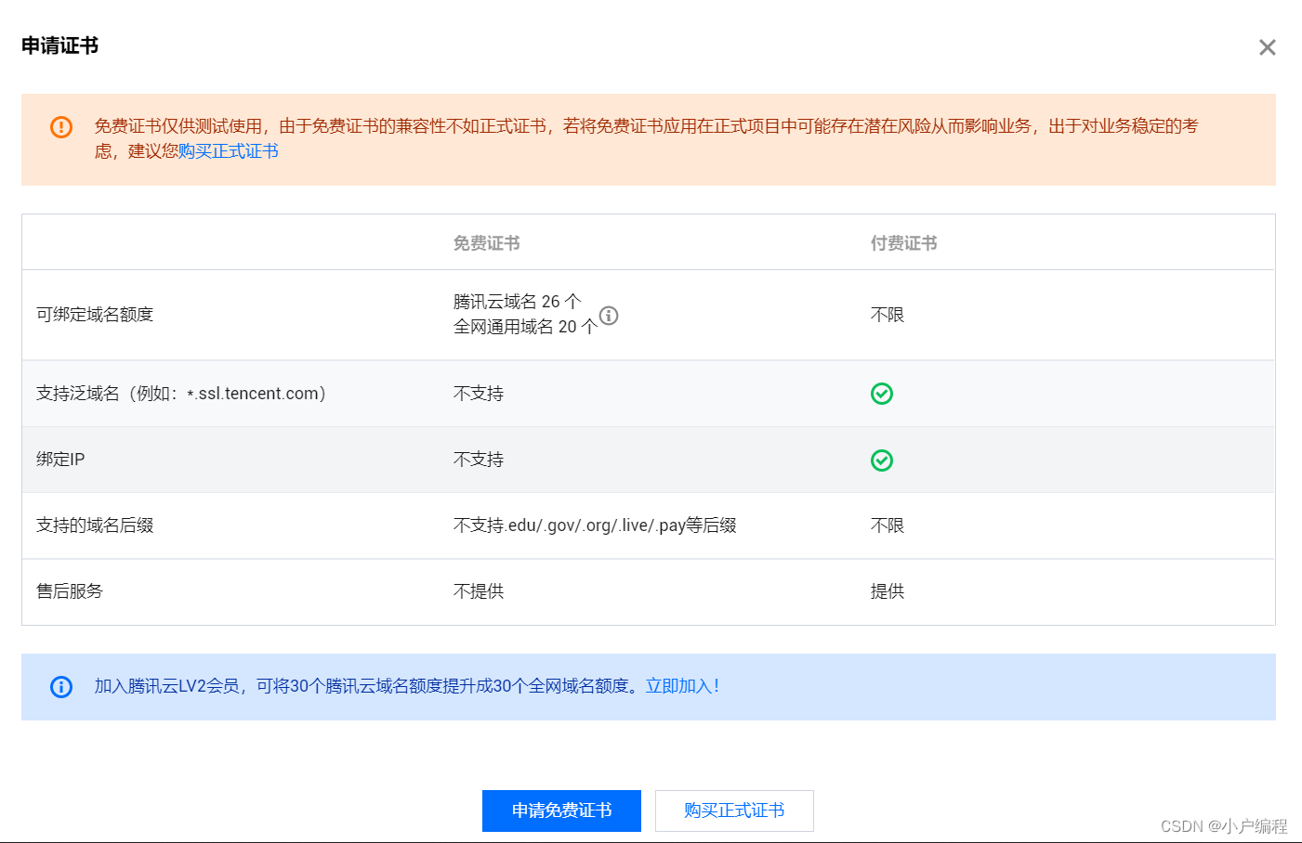
Task: Close the 申请证书 dialog
Action: (x=1267, y=46)
